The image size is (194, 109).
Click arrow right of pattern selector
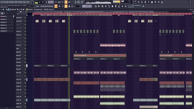93,6
